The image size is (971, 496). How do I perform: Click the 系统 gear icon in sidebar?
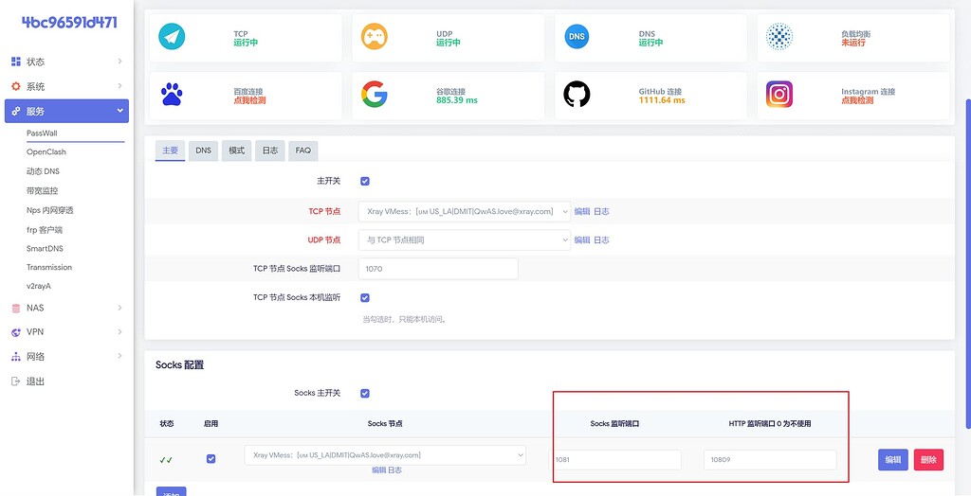pyautogui.click(x=16, y=86)
